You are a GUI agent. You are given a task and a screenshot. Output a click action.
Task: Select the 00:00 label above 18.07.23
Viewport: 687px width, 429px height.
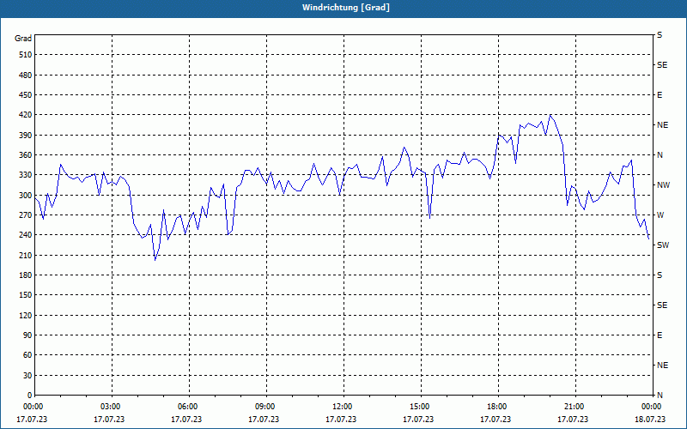[x=652, y=407]
